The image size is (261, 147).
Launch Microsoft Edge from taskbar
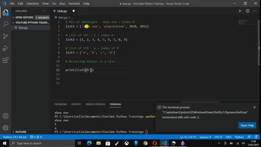pos(89,143)
